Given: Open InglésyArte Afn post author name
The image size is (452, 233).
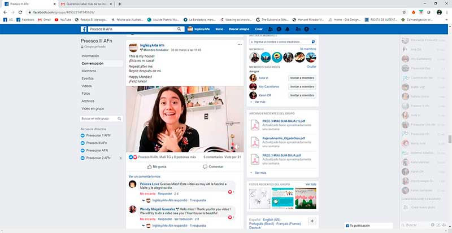Looking at the screenshot, I should tap(152, 45).
